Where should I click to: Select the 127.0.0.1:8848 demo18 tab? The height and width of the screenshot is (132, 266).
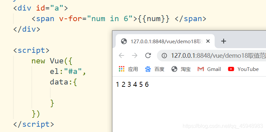pos(165,41)
